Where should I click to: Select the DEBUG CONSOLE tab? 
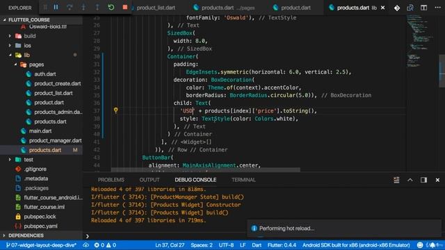tap(195, 180)
